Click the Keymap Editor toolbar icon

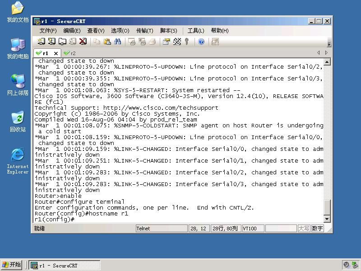(177, 42)
